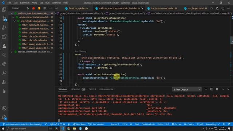Click Windows taskbar search box

(x=27, y=128)
